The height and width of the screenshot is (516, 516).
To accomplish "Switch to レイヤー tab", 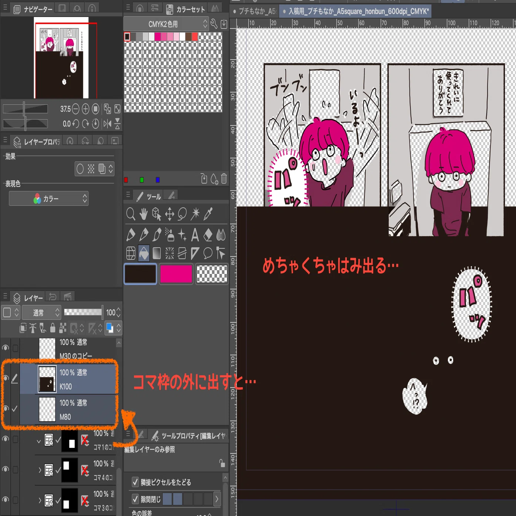I will (x=28, y=298).
